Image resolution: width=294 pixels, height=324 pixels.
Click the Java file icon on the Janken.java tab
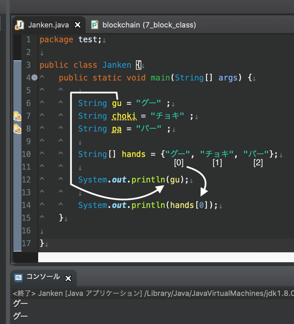click(x=21, y=25)
